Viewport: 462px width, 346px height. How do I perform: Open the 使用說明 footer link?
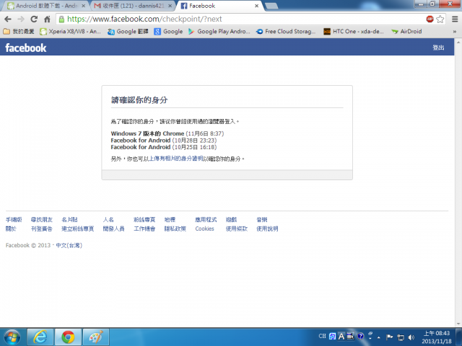click(267, 229)
